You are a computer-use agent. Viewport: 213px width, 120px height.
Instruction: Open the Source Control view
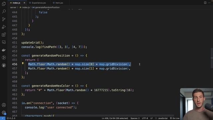coord(4,19)
